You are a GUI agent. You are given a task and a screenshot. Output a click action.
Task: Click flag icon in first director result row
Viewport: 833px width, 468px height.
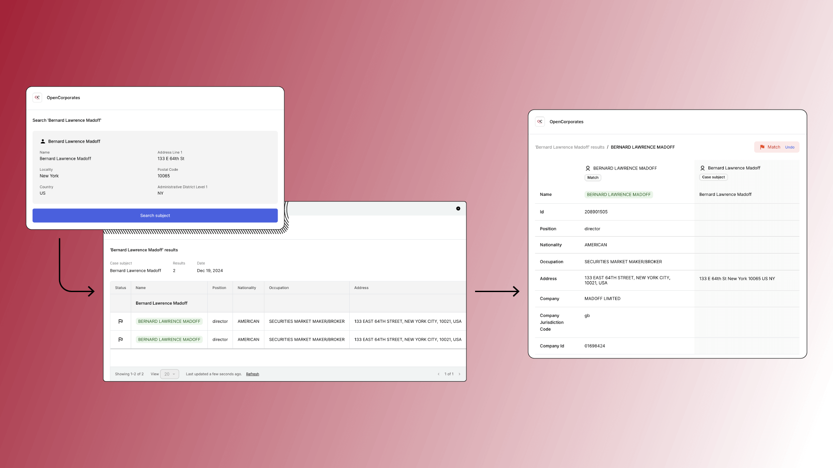coord(121,322)
